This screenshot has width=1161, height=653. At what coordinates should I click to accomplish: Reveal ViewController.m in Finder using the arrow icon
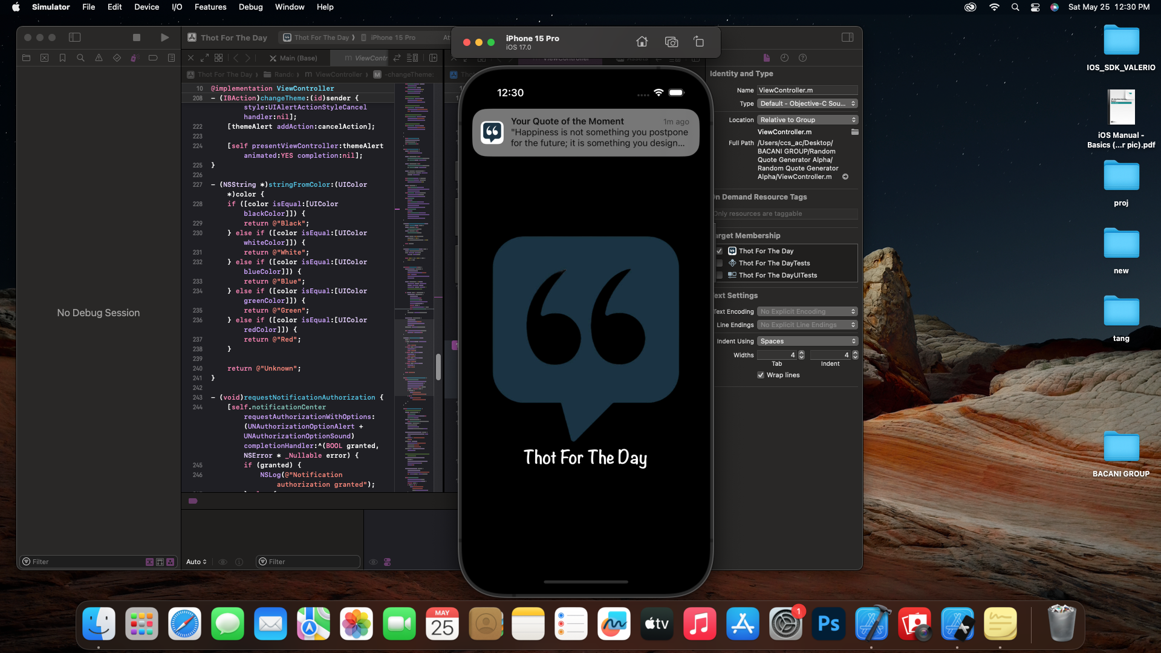pyautogui.click(x=845, y=177)
